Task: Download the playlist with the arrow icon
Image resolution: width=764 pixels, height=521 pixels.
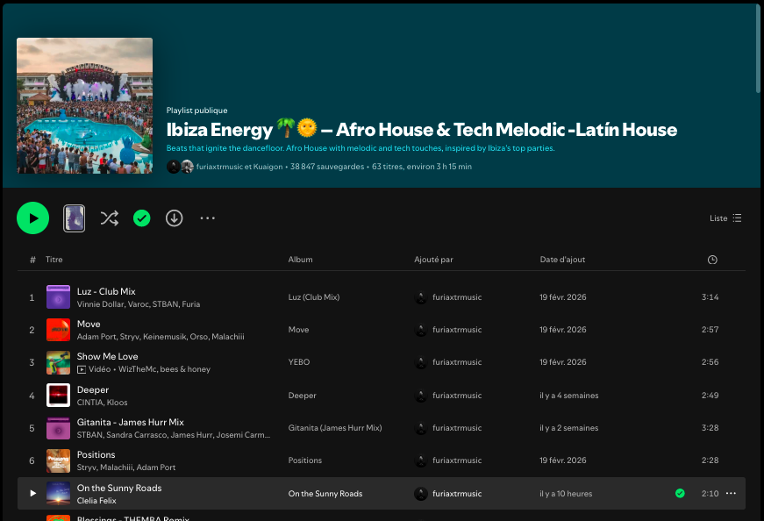Action: [x=174, y=218]
